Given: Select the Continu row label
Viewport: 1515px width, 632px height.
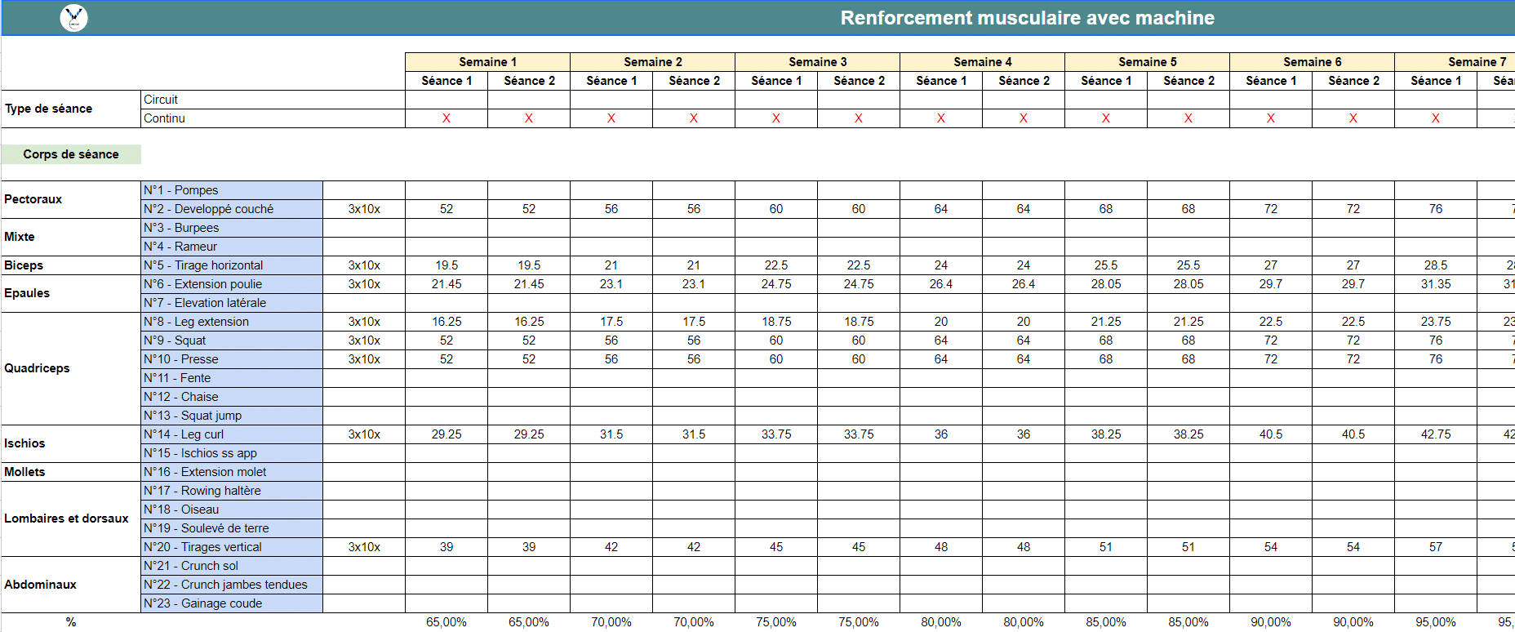Looking at the screenshot, I should [x=273, y=118].
